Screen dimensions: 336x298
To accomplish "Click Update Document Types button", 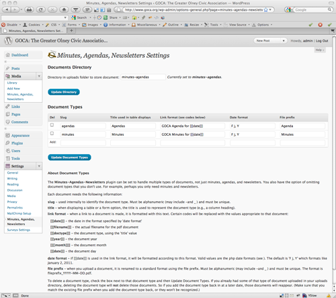I will [x=69, y=157].
